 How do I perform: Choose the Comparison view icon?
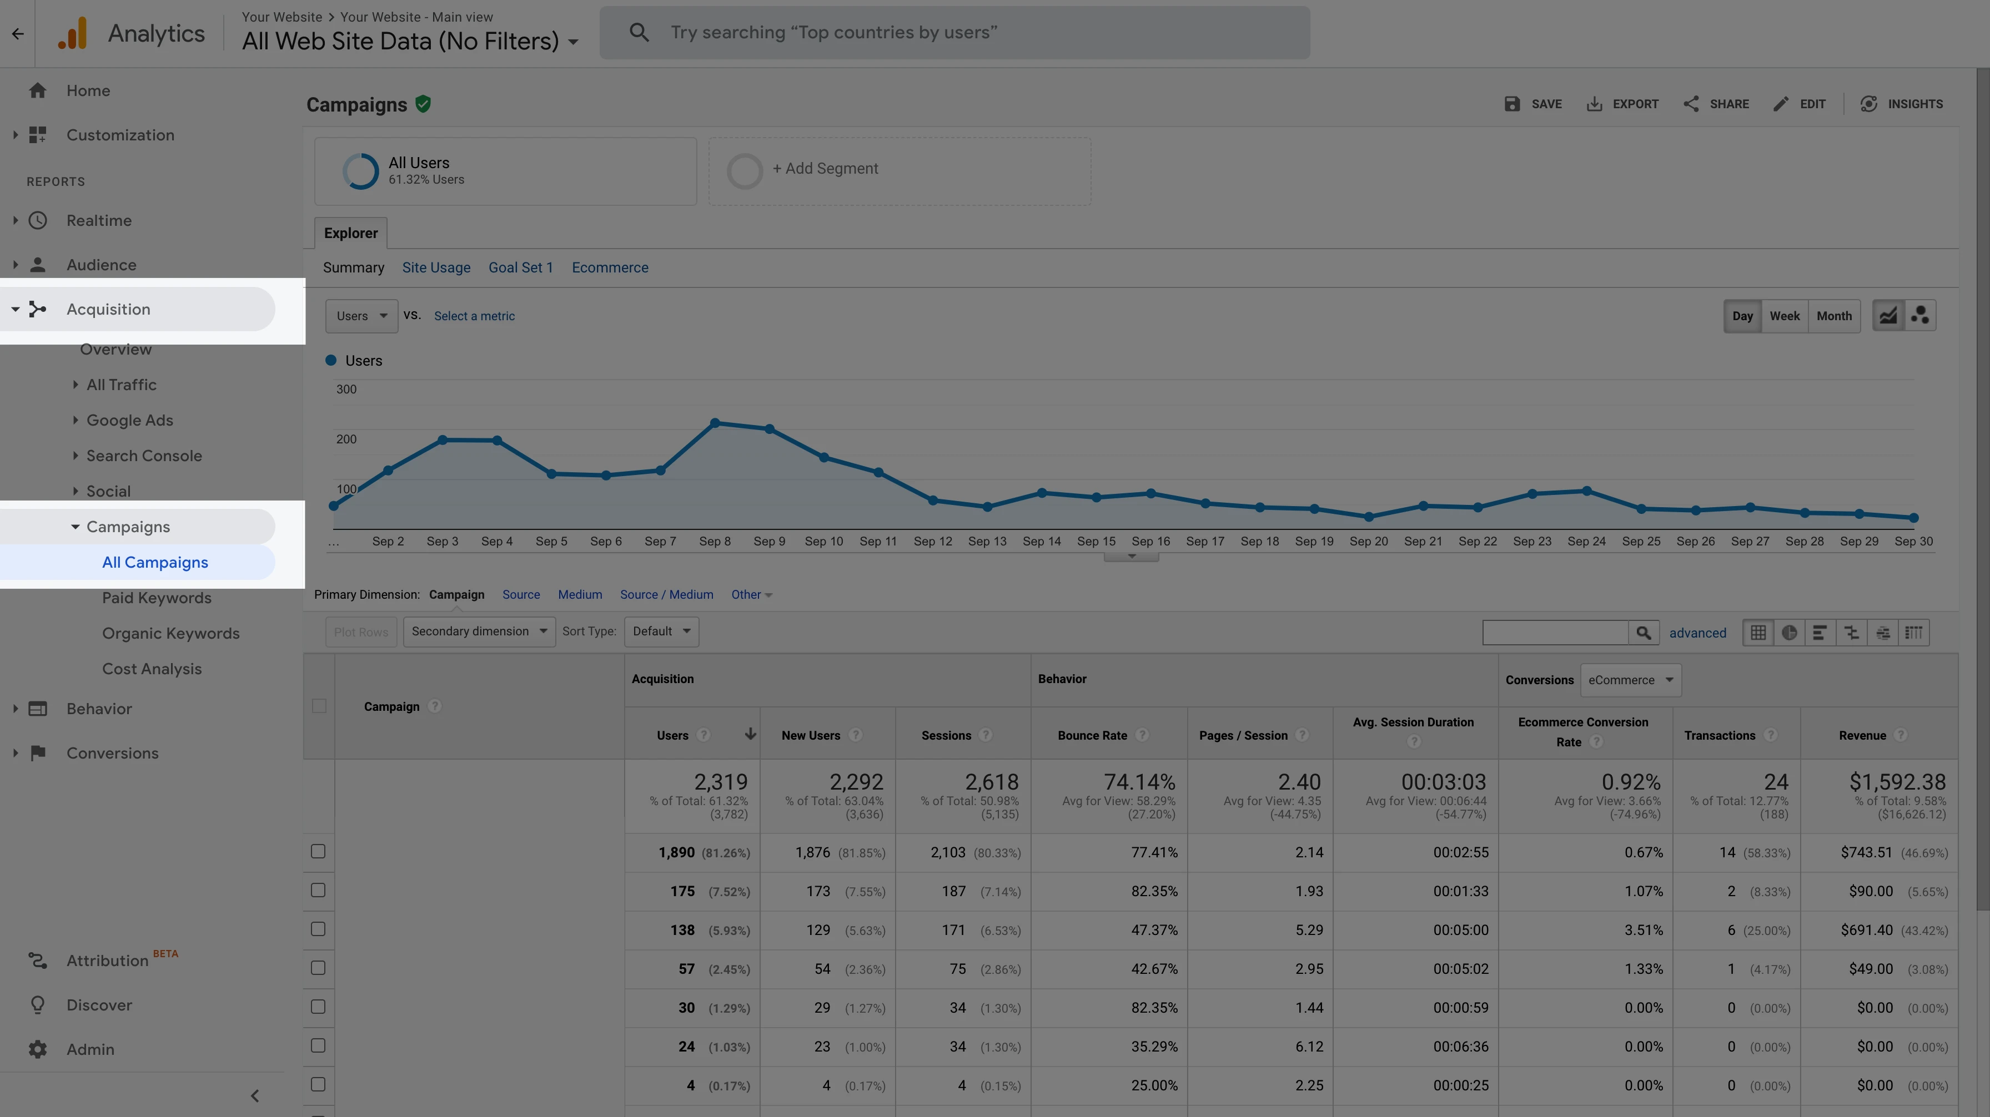point(1851,632)
